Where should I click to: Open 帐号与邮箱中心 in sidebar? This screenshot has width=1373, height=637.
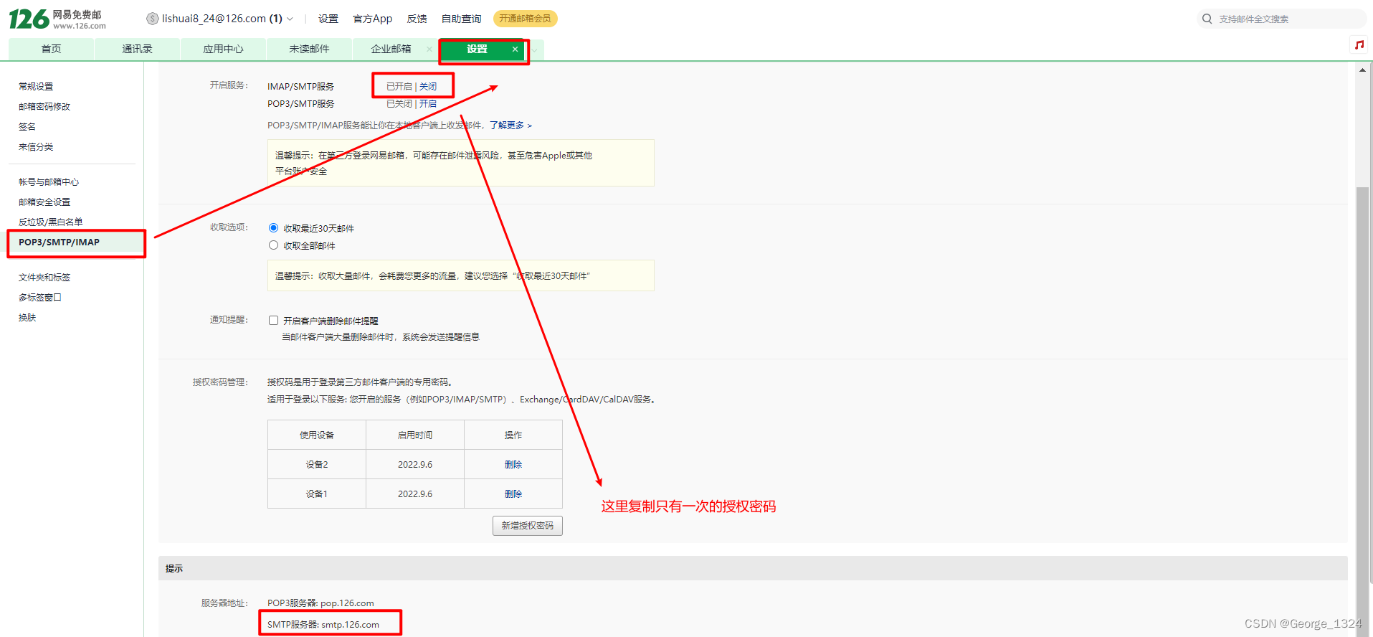coord(49,181)
